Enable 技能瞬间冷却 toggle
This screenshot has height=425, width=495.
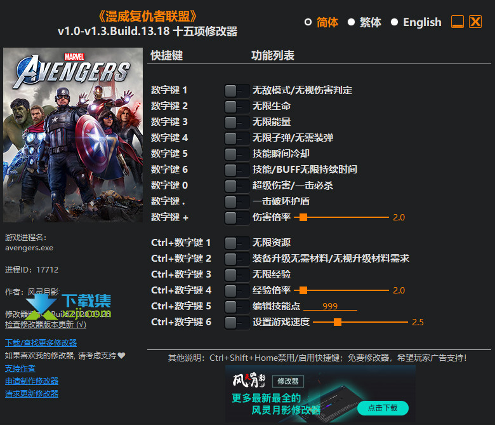click(237, 154)
